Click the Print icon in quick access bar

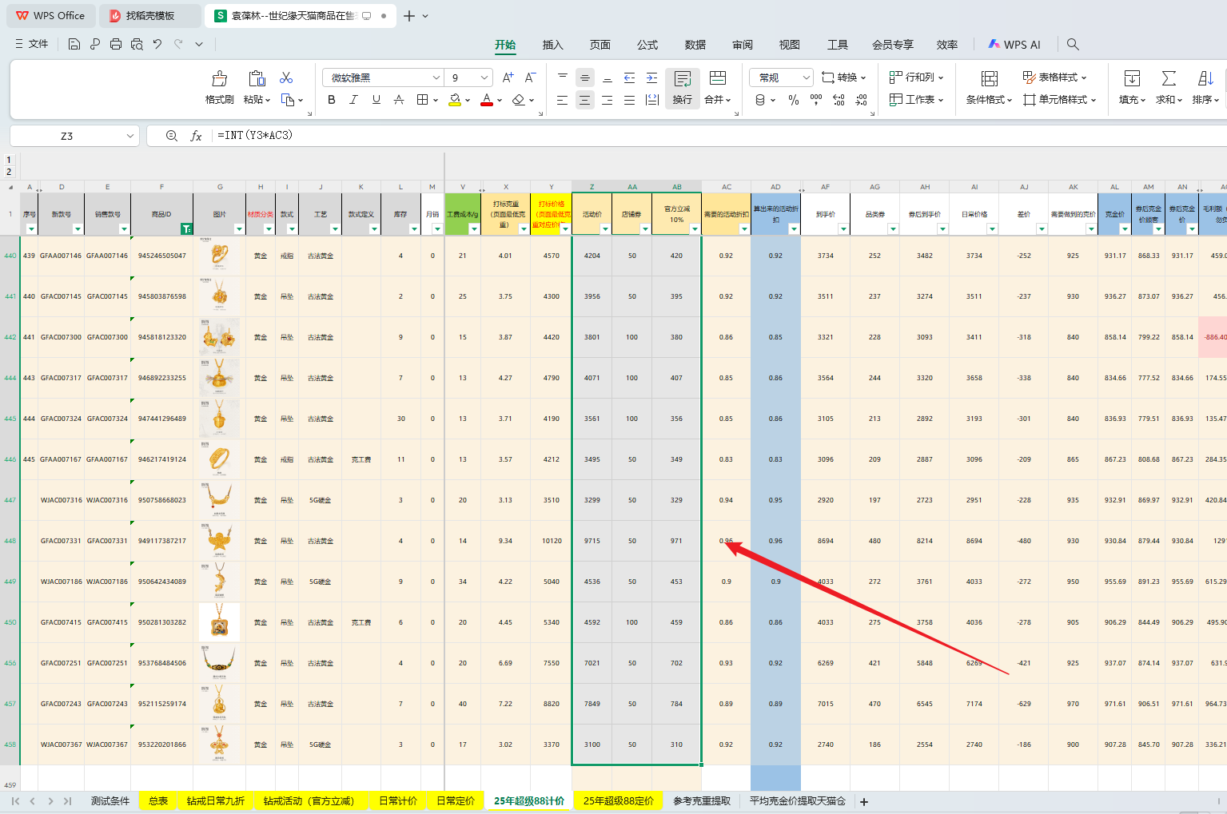point(116,45)
